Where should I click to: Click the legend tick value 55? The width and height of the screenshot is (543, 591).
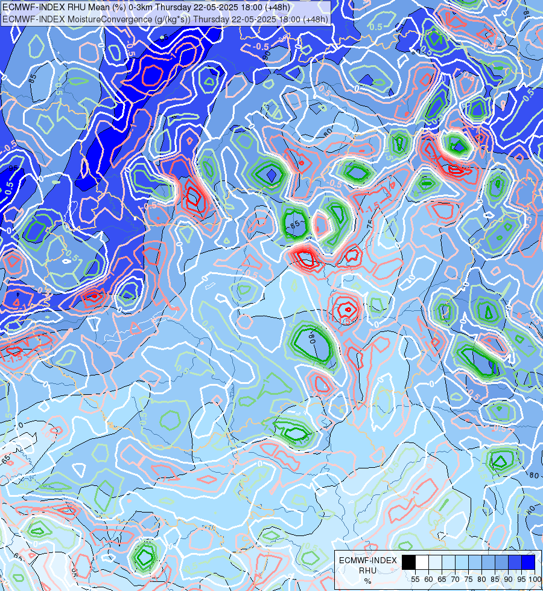tap(415, 580)
